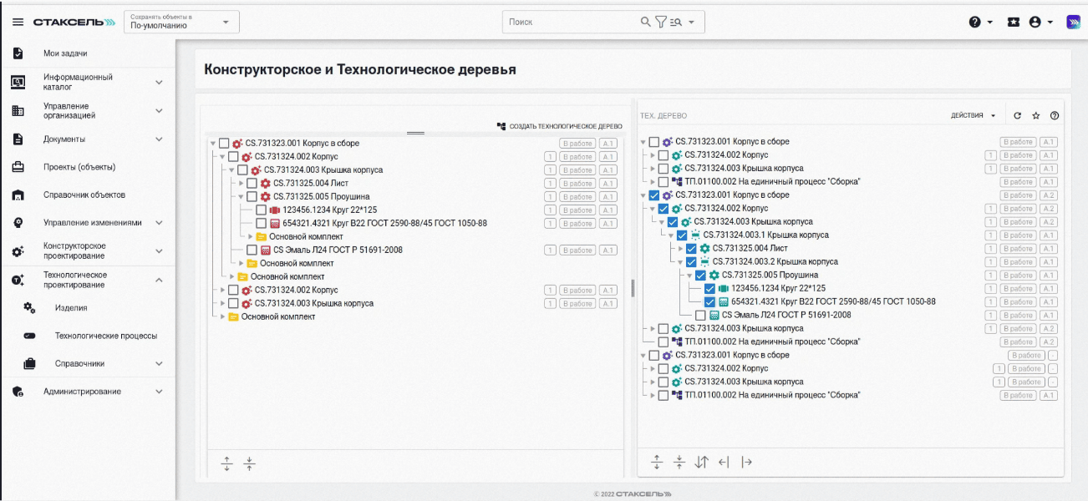This screenshot has width=1088, height=501.
Task: Click the star favorite icon in tech tree
Action: click(1036, 115)
